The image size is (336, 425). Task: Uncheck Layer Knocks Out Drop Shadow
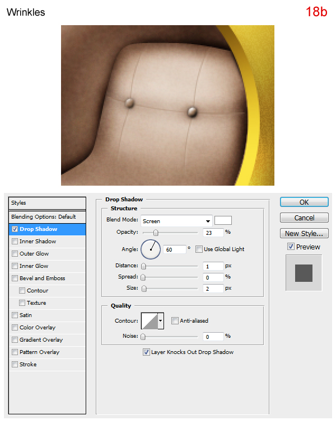(x=146, y=352)
